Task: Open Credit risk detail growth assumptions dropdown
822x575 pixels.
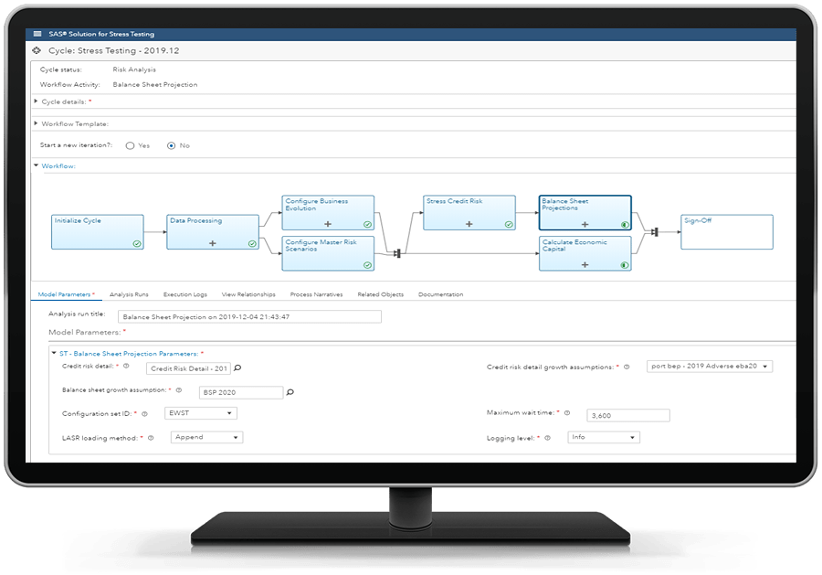Action: click(710, 367)
